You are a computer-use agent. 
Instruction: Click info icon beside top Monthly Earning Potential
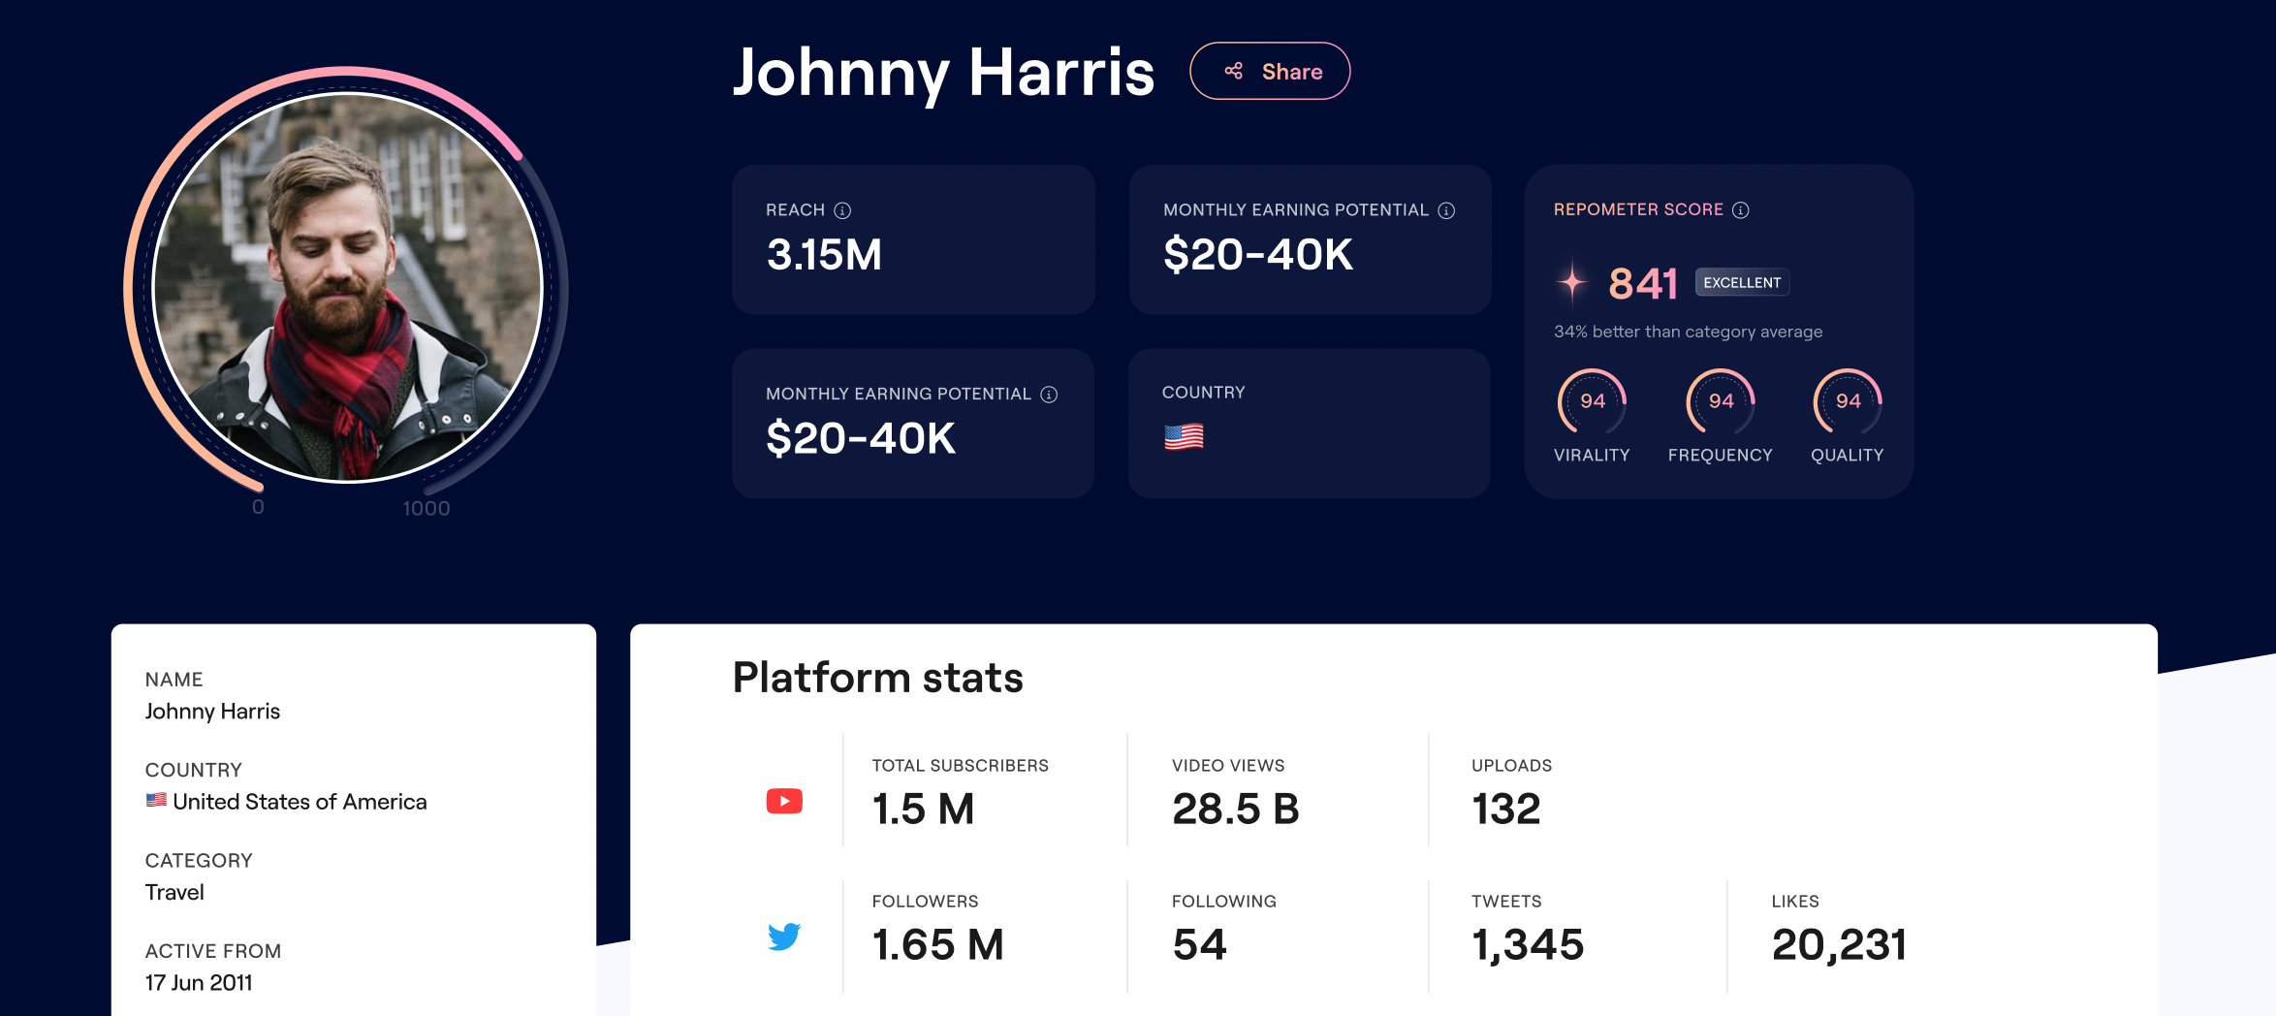pyautogui.click(x=1446, y=210)
